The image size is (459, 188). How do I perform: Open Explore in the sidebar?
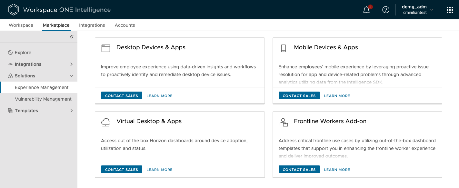[23, 53]
